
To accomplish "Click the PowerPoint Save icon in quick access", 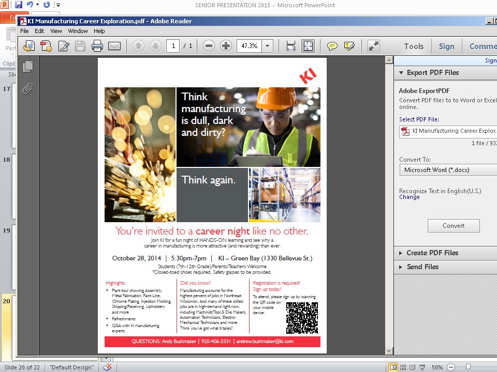I will 19,5.
